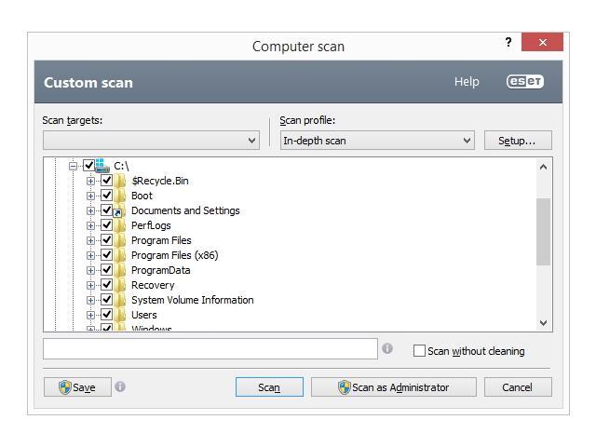The image size is (596, 447).
Task: Click the folder tree vertical scrollbar thumb
Action: (544, 231)
